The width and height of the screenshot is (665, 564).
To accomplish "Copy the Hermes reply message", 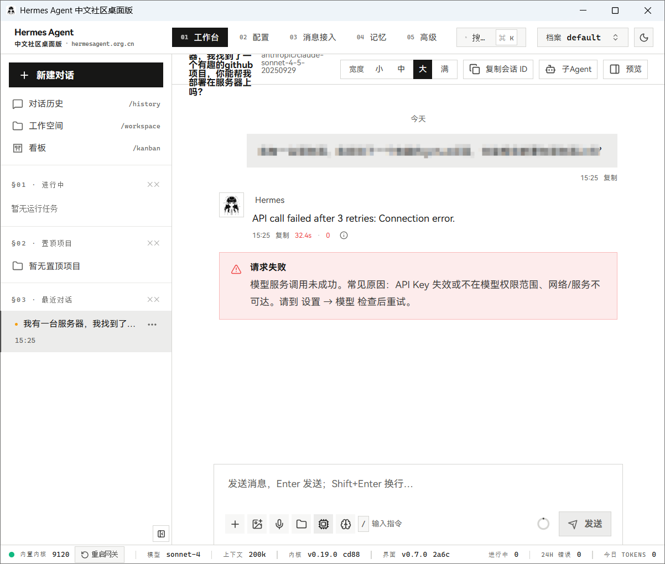I will (282, 236).
